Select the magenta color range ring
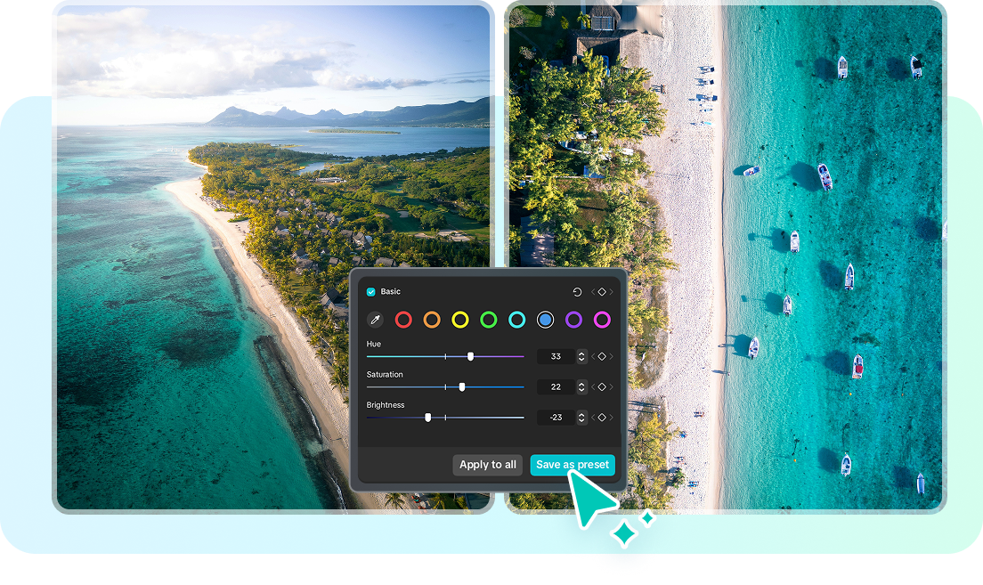The height and width of the screenshot is (585, 983). [602, 320]
